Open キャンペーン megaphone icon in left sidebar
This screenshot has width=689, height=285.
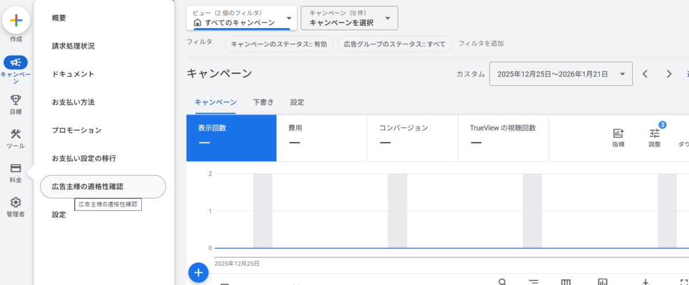coord(16,63)
